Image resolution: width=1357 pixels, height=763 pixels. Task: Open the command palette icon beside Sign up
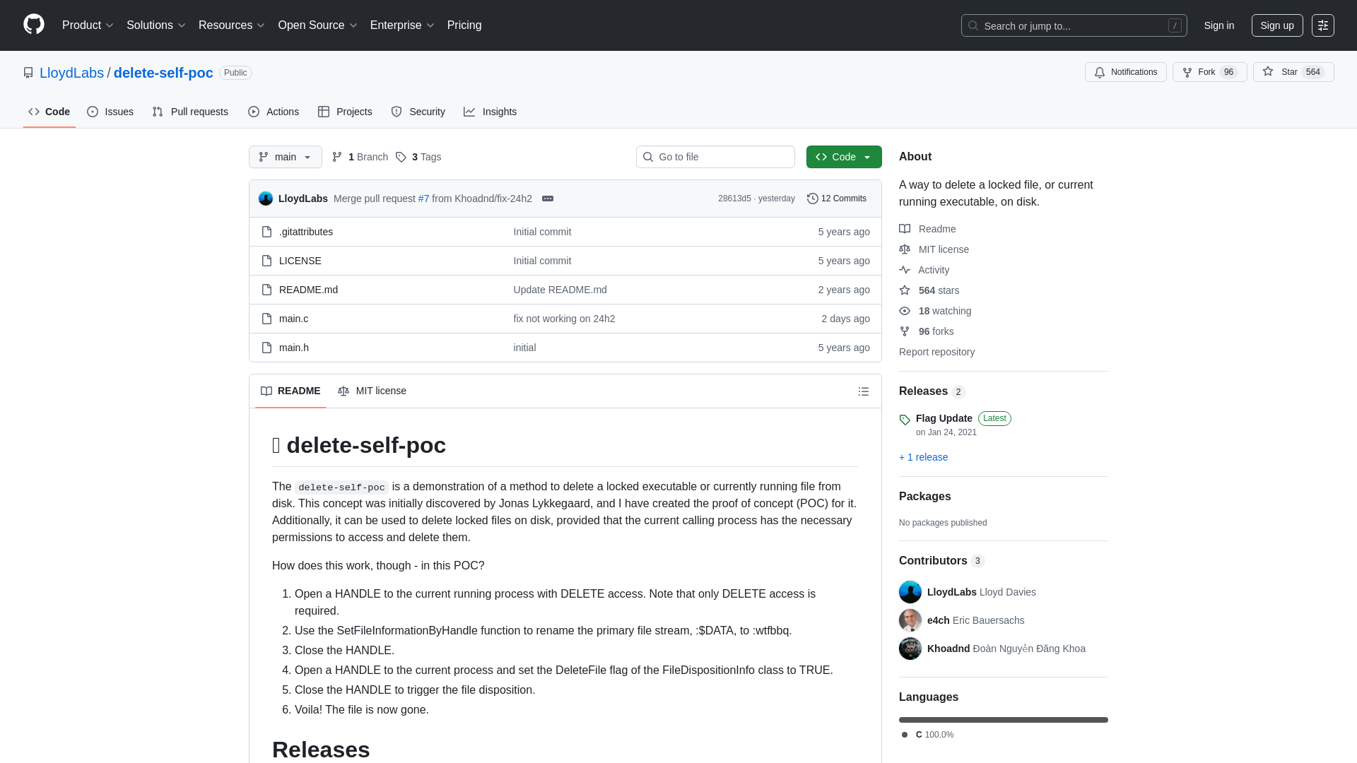[x=1323, y=25]
